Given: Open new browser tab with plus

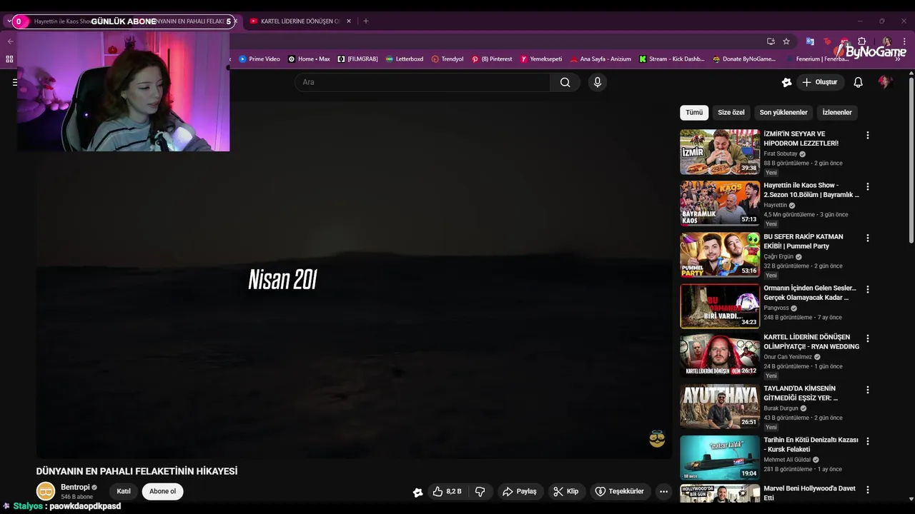Looking at the screenshot, I should [x=365, y=21].
